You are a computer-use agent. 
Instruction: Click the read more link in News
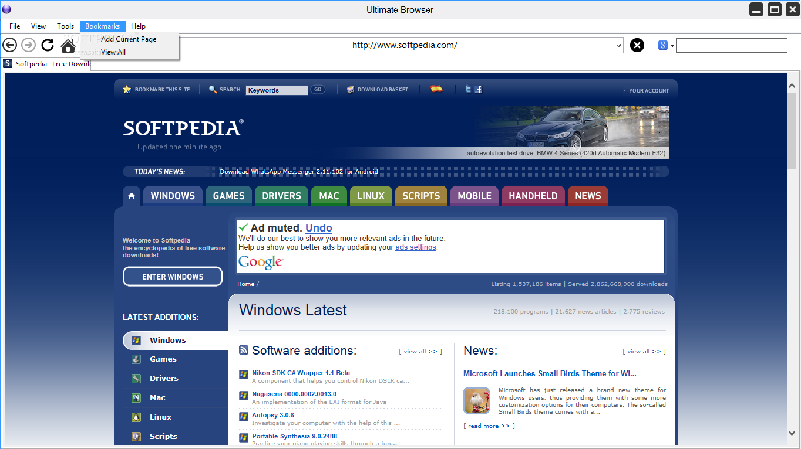[x=489, y=426]
